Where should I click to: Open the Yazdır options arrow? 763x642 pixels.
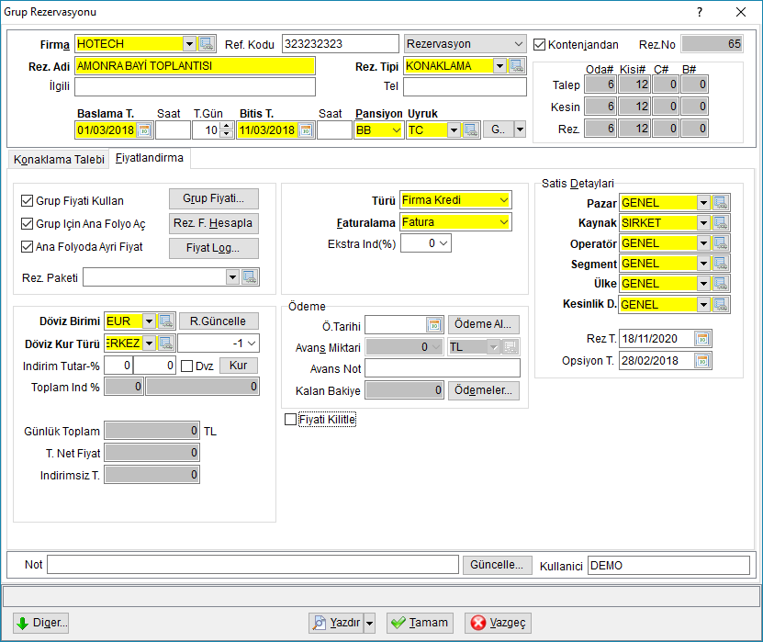click(369, 623)
